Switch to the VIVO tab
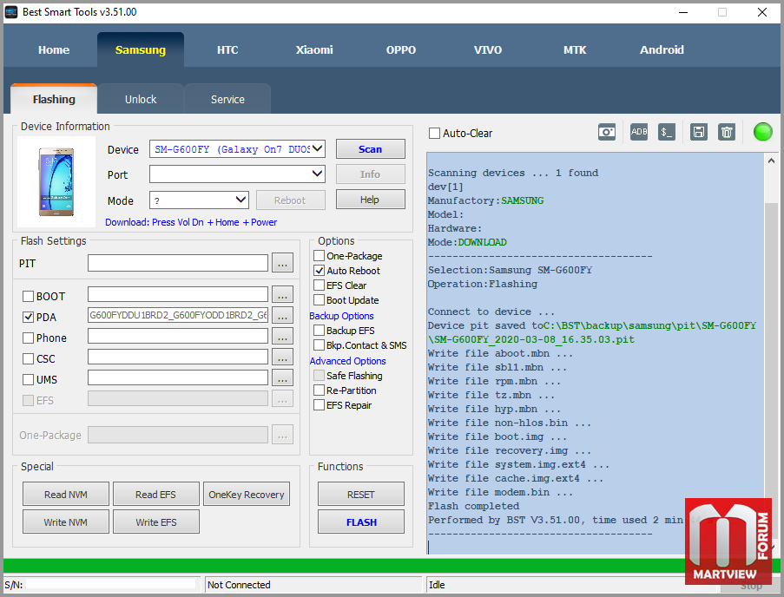Image resolution: width=784 pixels, height=597 pixels. pos(488,50)
